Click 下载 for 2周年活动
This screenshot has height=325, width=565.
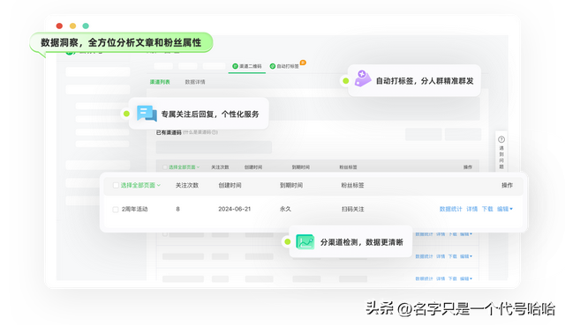(x=487, y=209)
